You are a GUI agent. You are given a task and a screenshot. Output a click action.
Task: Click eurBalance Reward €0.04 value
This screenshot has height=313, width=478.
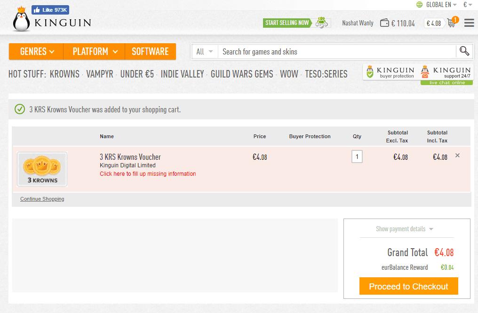coord(447,267)
